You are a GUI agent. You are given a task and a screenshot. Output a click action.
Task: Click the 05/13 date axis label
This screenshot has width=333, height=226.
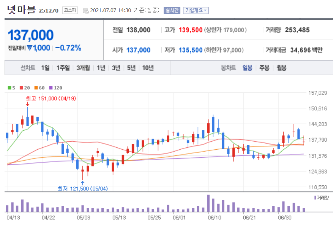(x=119, y=218)
